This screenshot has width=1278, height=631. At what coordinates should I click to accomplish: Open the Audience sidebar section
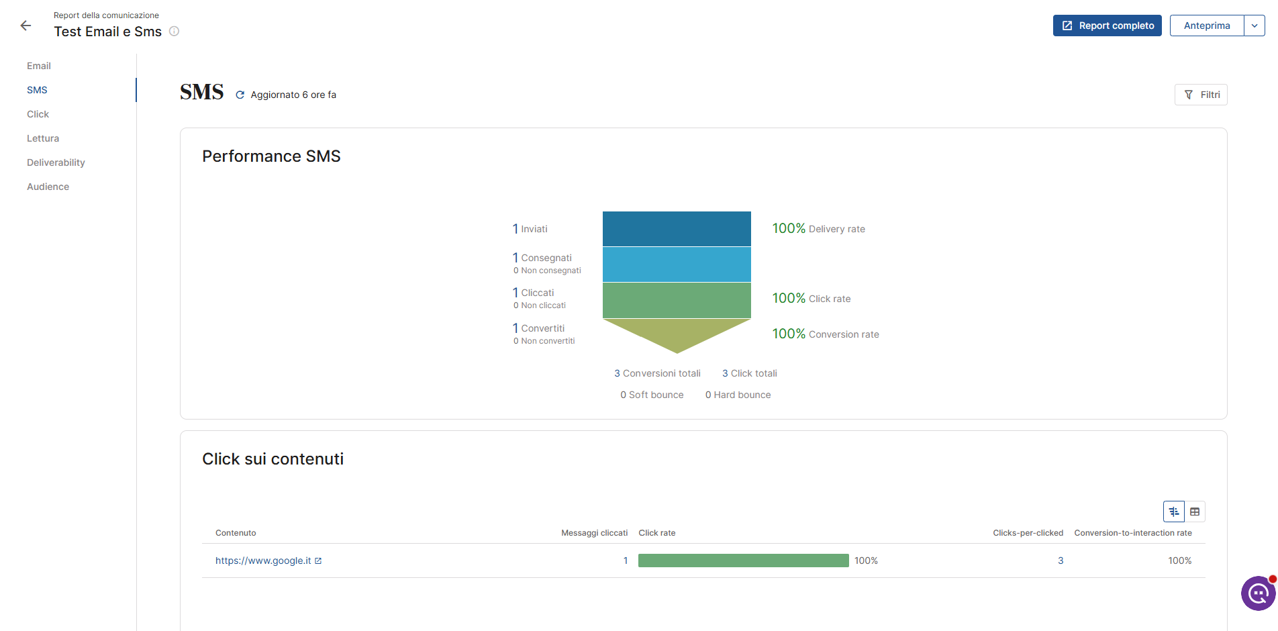tap(48, 187)
